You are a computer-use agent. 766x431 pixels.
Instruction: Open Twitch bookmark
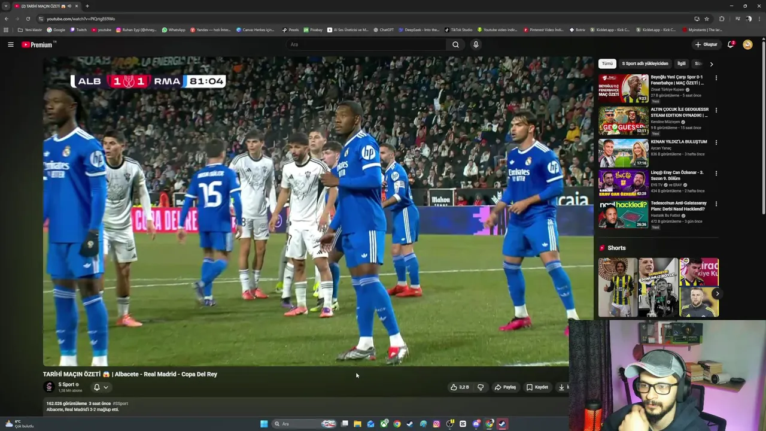tap(78, 29)
